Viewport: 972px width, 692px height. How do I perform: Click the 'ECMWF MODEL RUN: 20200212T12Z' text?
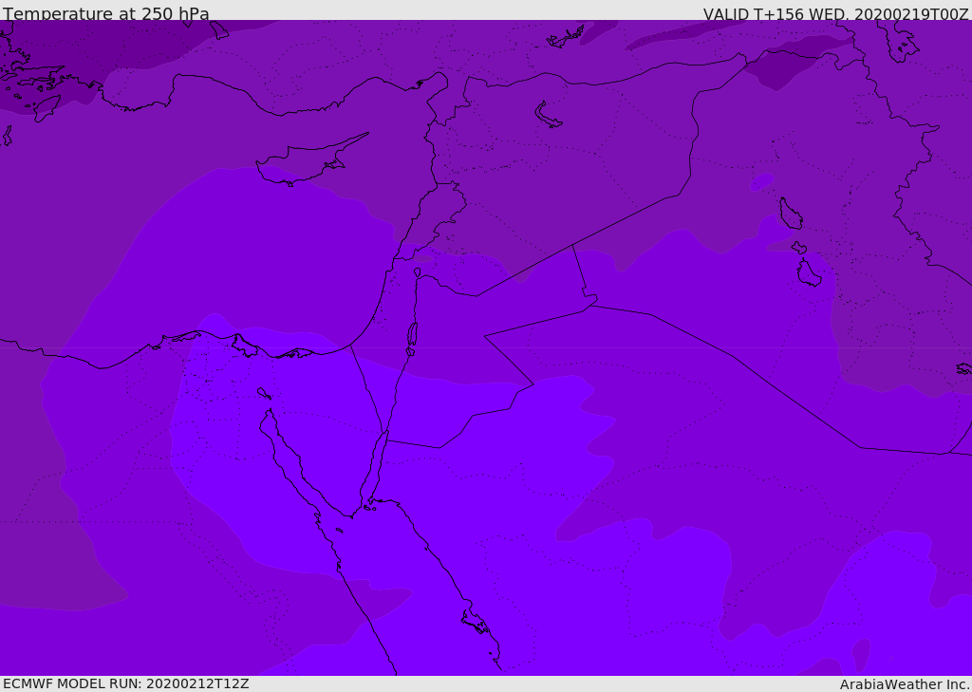[x=126, y=683]
